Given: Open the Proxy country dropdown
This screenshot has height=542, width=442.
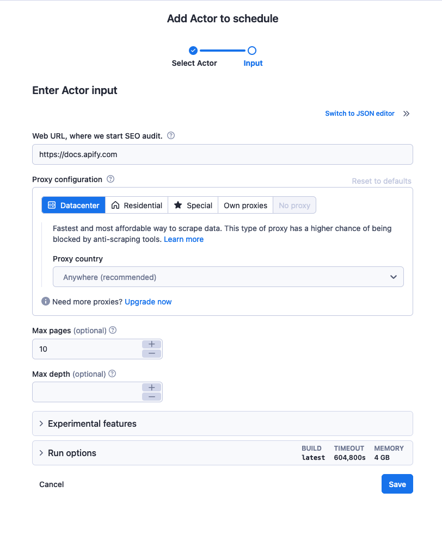Looking at the screenshot, I should [x=228, y=277].
